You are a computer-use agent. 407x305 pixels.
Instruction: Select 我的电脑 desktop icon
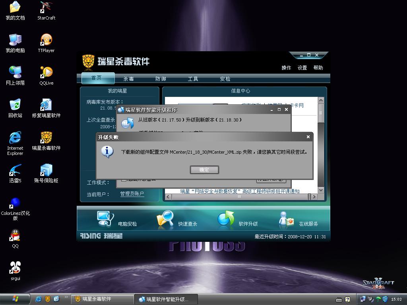click(16, 43)
